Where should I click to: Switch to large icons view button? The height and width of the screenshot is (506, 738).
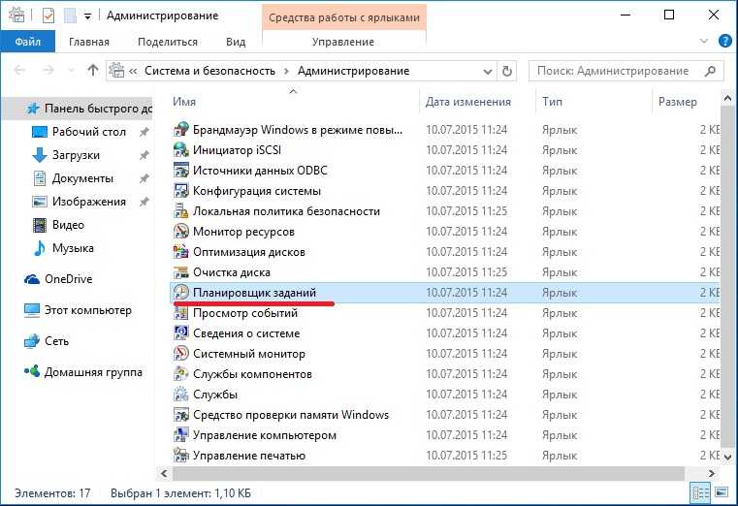[722, 492]
